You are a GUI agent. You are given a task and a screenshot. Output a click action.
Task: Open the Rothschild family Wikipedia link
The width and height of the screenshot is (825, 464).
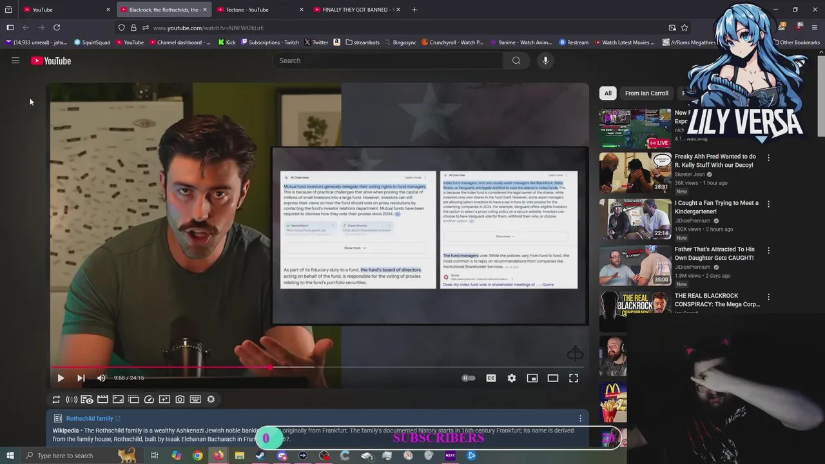90,418
